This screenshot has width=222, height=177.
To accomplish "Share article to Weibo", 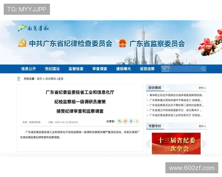I will tap(125, 121).
